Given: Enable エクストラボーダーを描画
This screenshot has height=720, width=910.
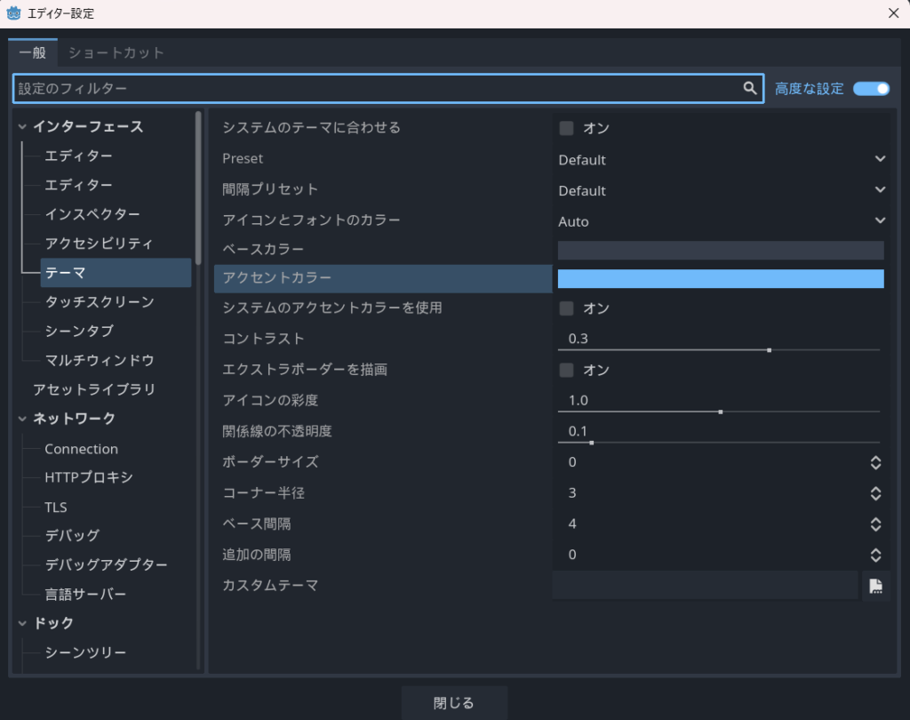Looking at the screenshot, I should (x=566, y=370).
